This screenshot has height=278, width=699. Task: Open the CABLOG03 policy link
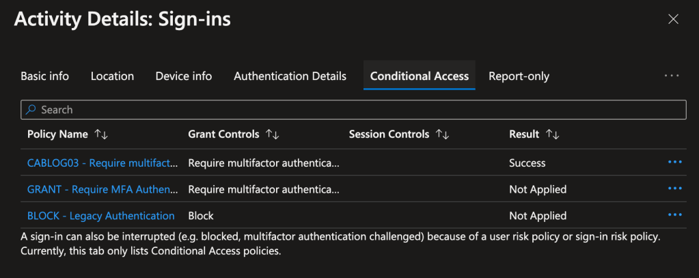pos(102,163)
